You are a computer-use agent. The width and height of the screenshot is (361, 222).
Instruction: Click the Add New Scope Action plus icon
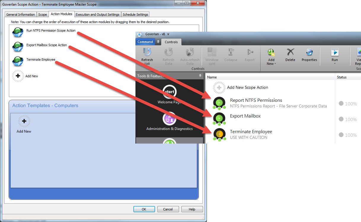click(x=219, y=88)
